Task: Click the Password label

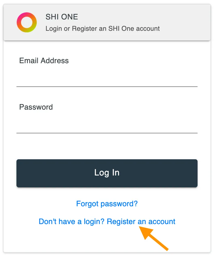Action: (x=36, y=107)
